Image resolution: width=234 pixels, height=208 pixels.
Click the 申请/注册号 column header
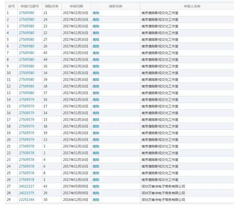click(x=30, y=6)
